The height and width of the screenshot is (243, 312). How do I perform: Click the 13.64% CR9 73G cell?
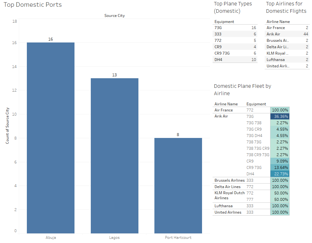[280, 168]
